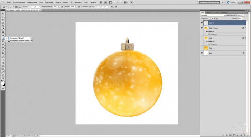Switch to the История panel tab

(x=217, y=12)
